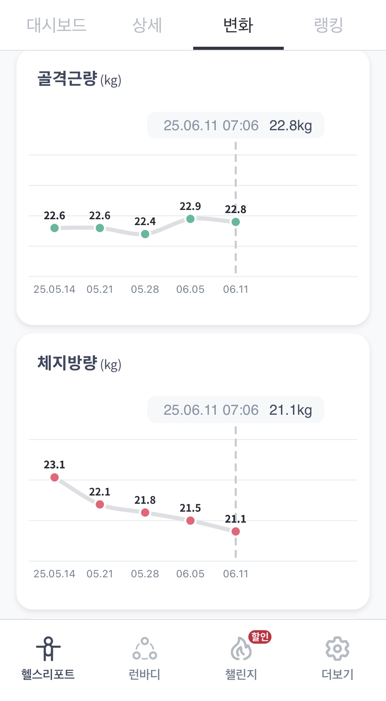Open the 헬스리포트 body icon

pyautogui.click(x=48, y=649)
